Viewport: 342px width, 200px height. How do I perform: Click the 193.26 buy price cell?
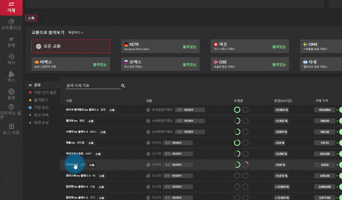(324, 132)
